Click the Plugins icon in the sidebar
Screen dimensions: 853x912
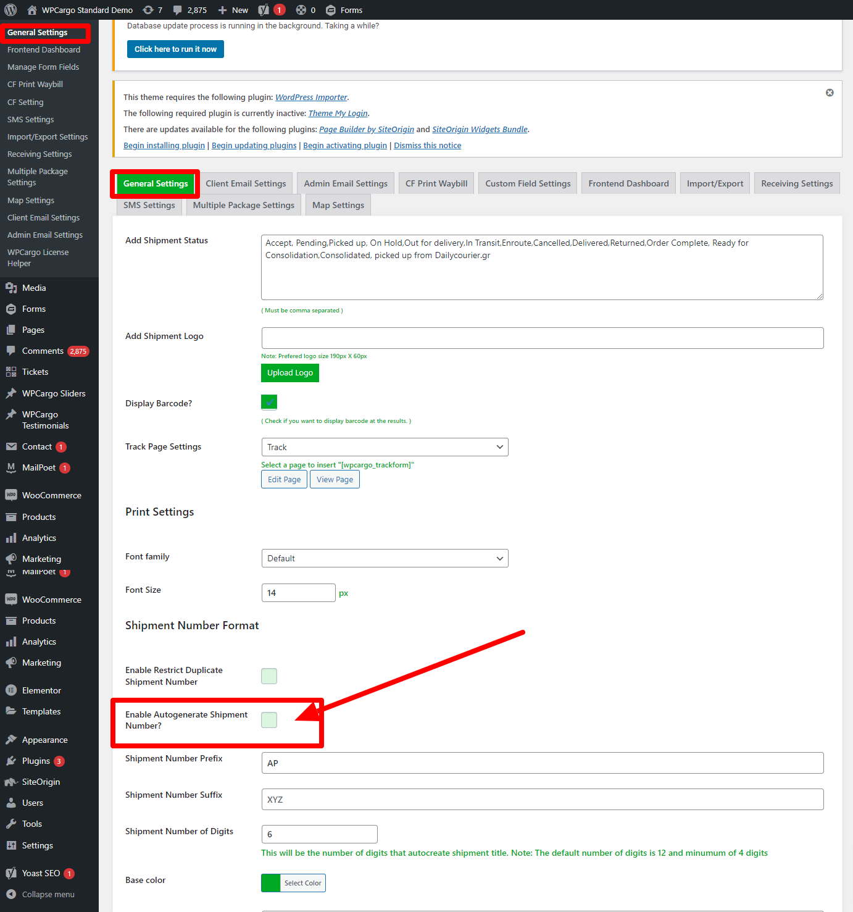tap(11, 761)
